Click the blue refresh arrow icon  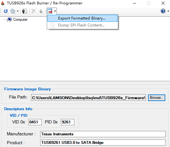[x=6, y=11]
